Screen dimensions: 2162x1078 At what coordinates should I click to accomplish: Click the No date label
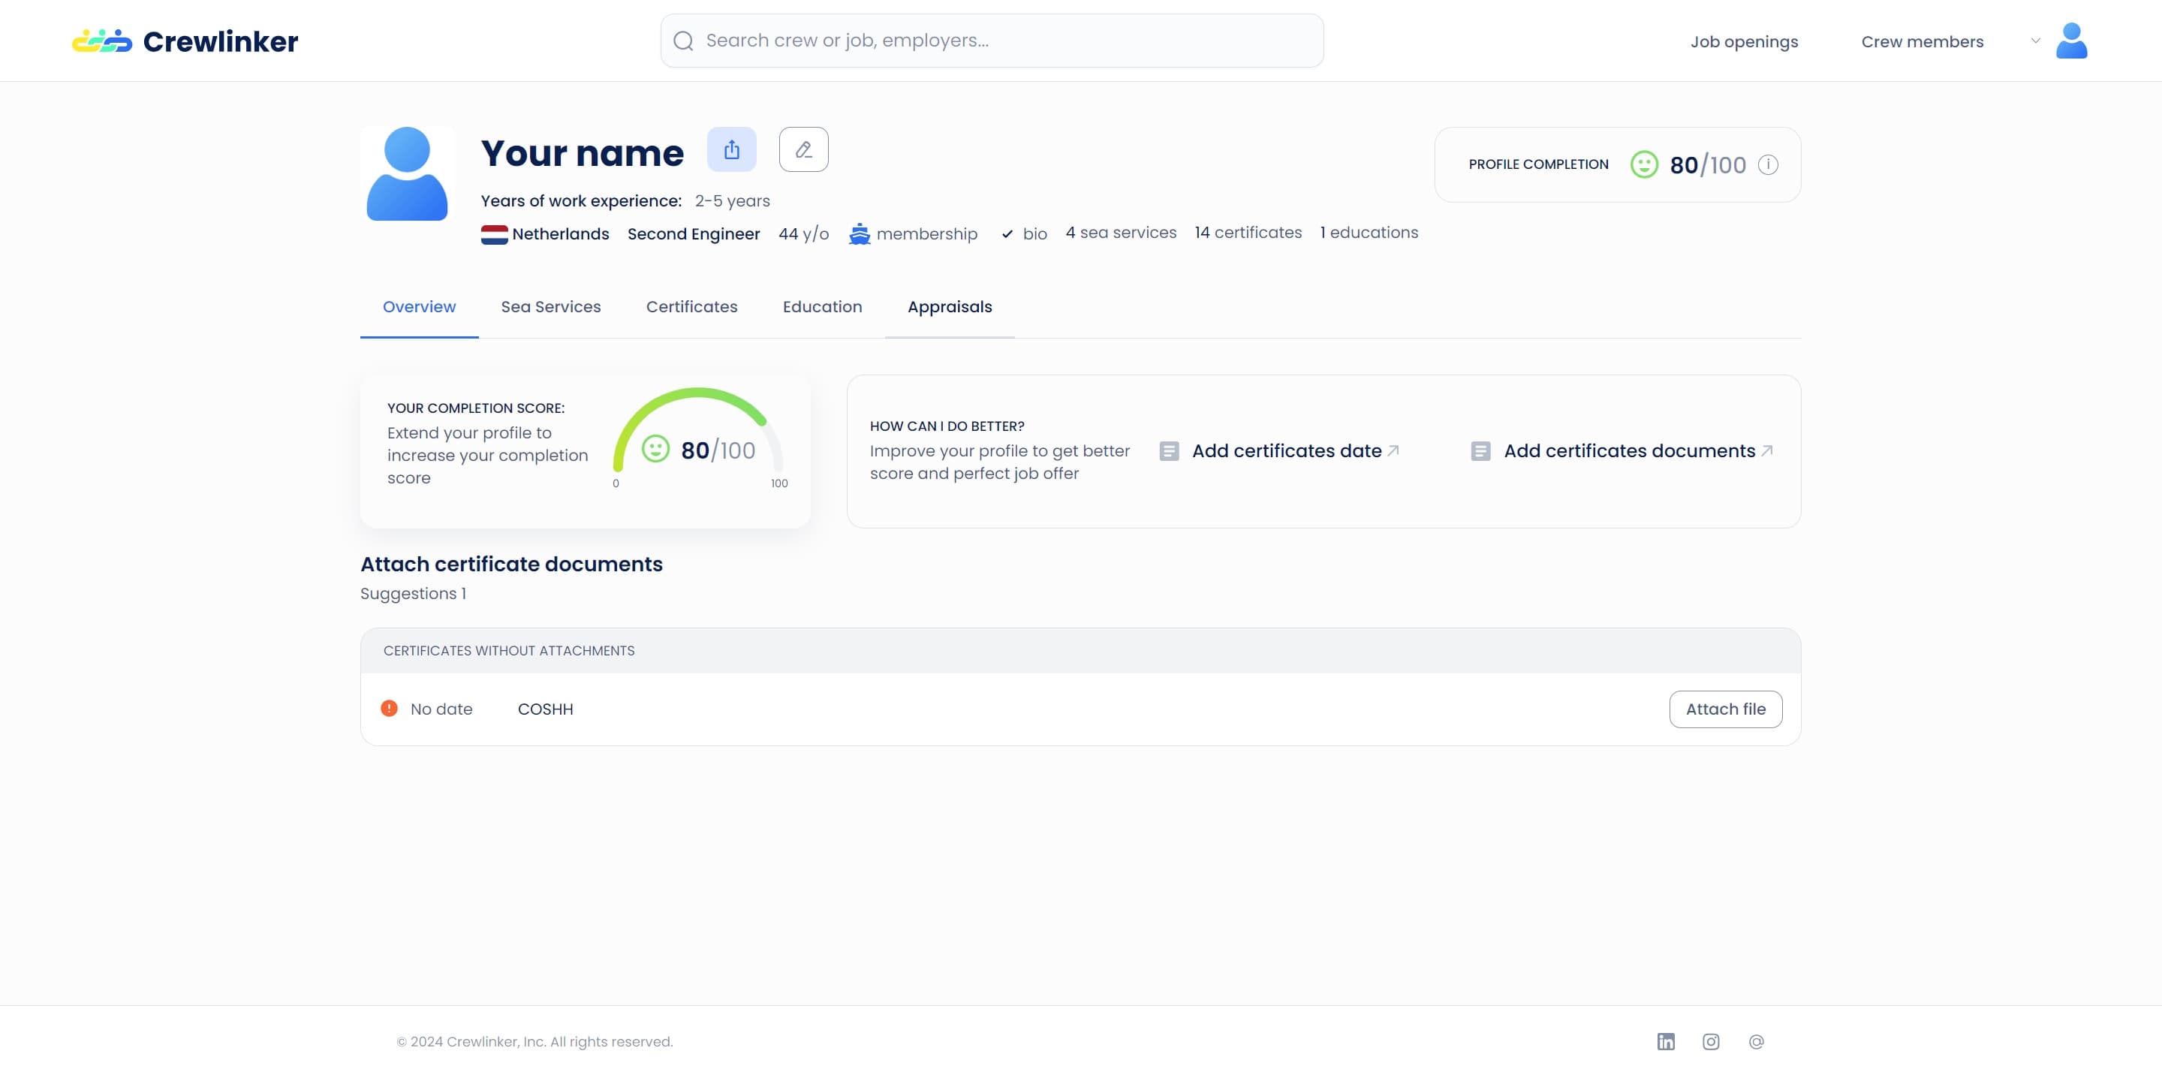coord(441,709)
